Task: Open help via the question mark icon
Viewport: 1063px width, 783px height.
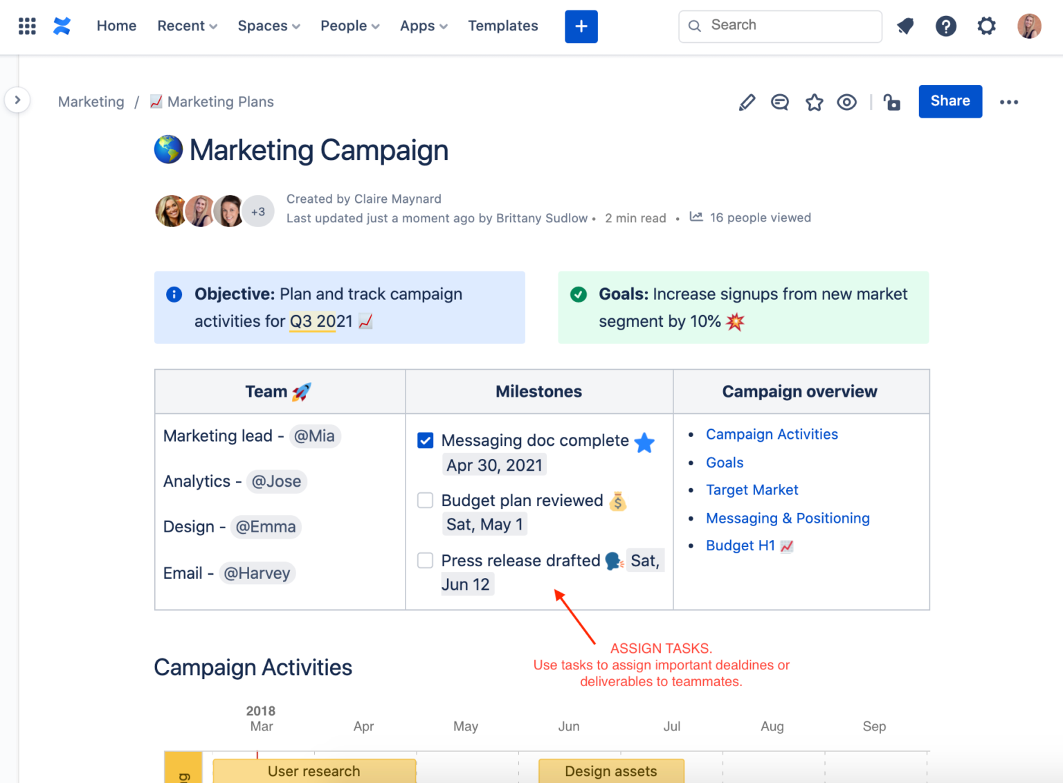Action: [x=946, y=26]
